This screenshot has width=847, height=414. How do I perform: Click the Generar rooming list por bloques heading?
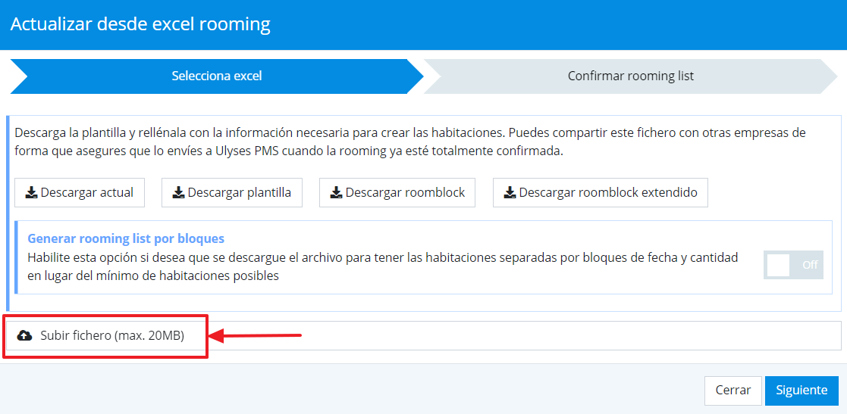point(126,238)
